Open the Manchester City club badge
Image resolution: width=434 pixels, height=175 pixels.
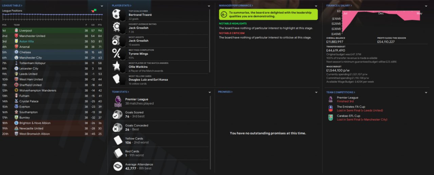tap(16, 58)
